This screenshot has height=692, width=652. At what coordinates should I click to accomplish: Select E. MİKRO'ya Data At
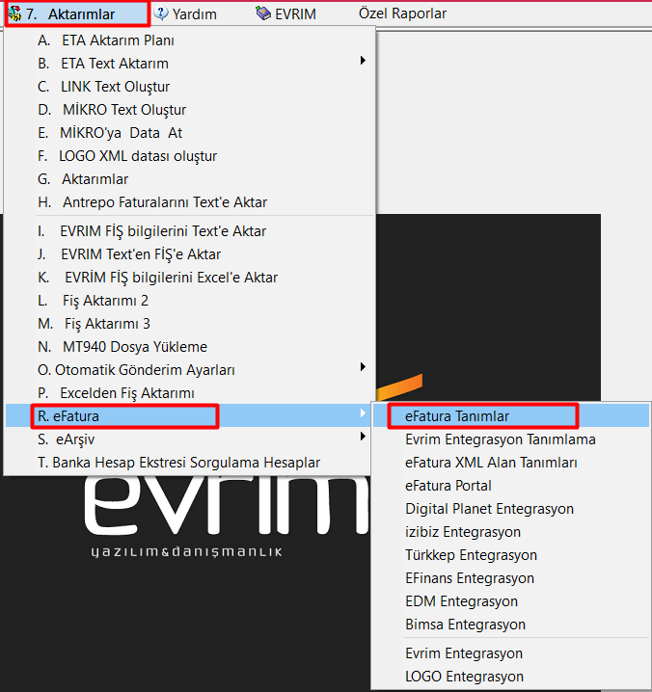pos(189,133)
